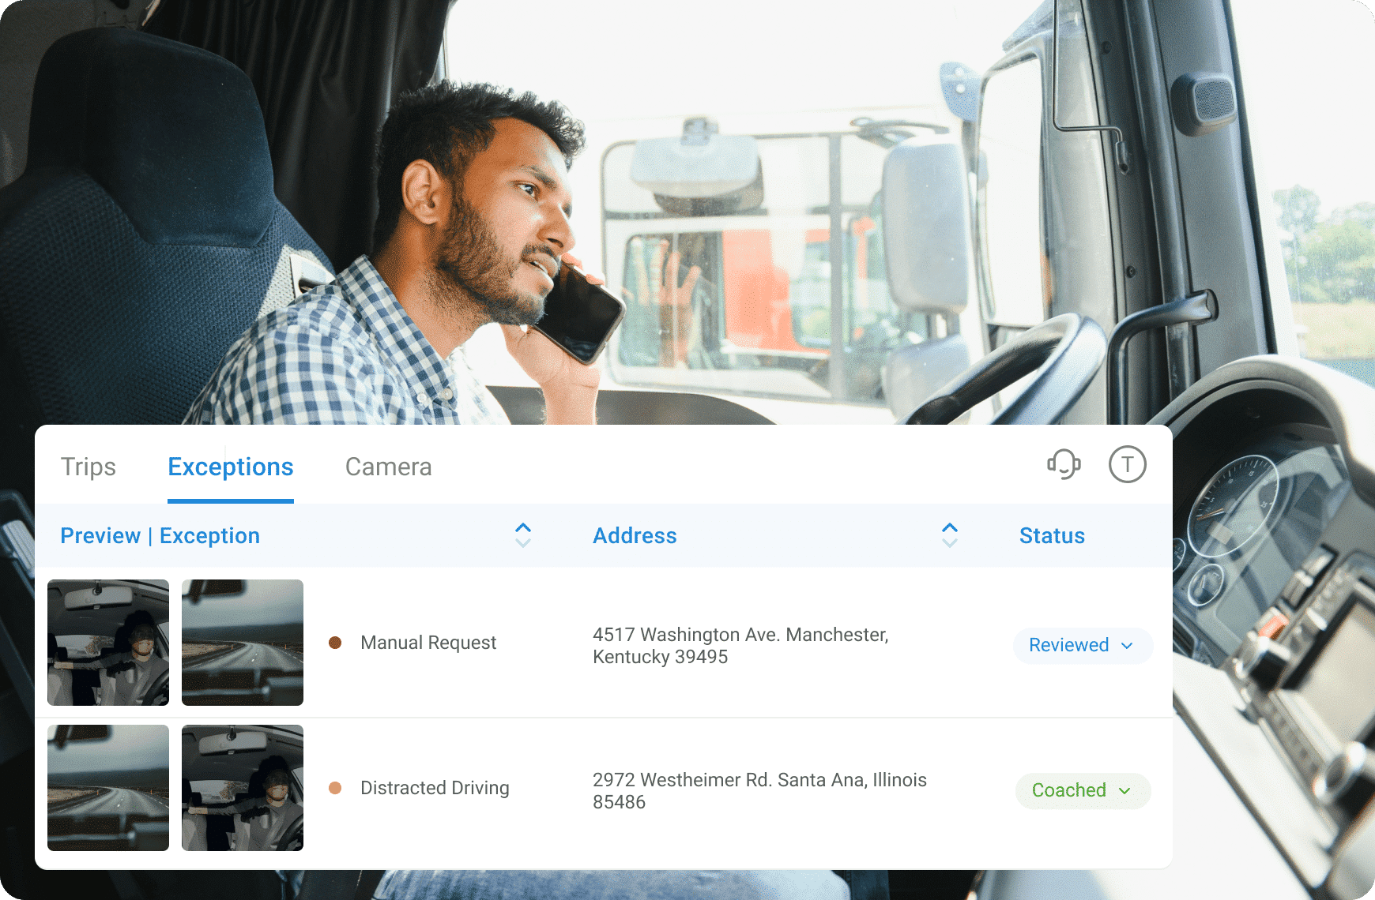Open the Camera tab

(388, 467)
